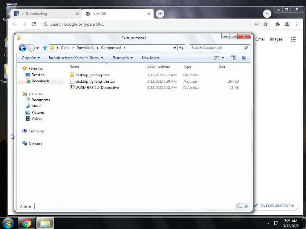Image resolution: width=306 pixels, height=229 pixels.
Task: Select the desktop_lighting_tree folder
Action: tap(93, 75)
